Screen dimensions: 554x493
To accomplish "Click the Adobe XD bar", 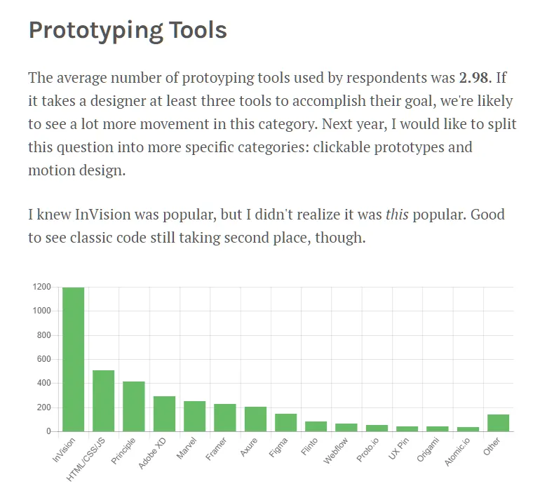I will tap(164, 414).
